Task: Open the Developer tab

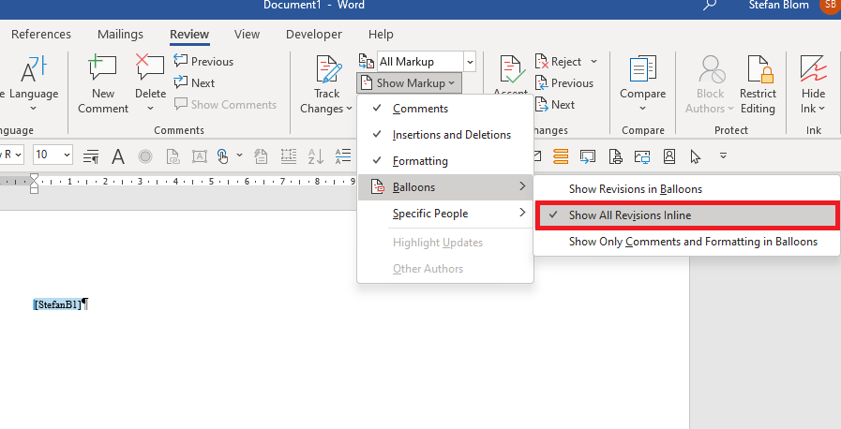Action: 314,35
